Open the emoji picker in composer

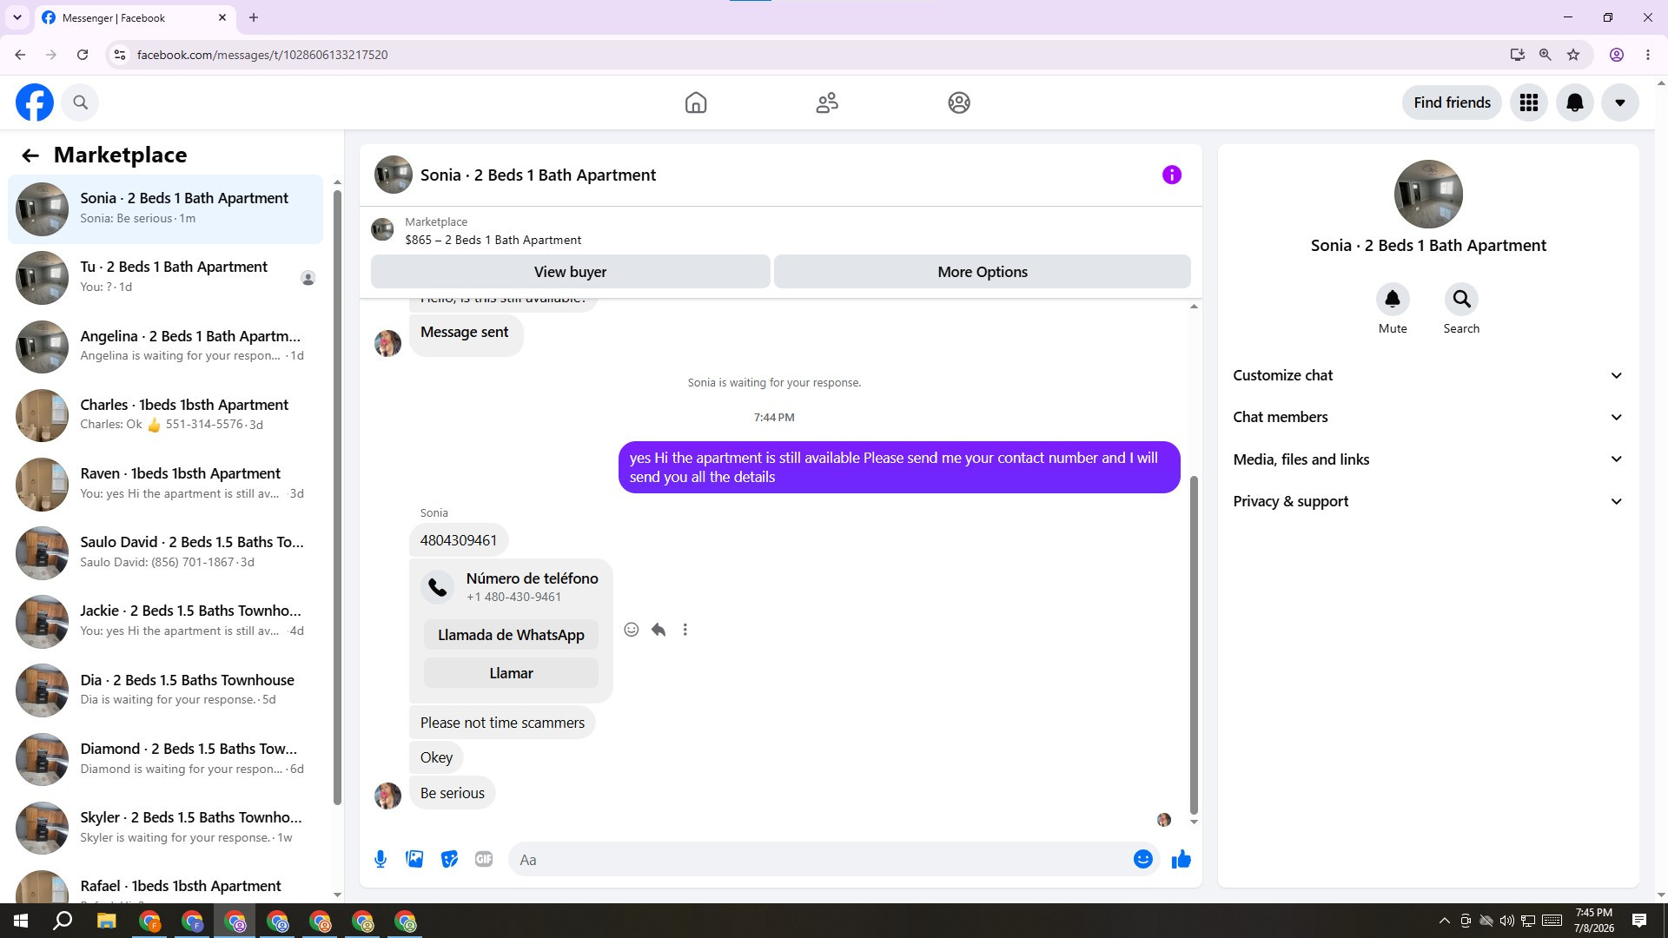(x=1143, y=860)
